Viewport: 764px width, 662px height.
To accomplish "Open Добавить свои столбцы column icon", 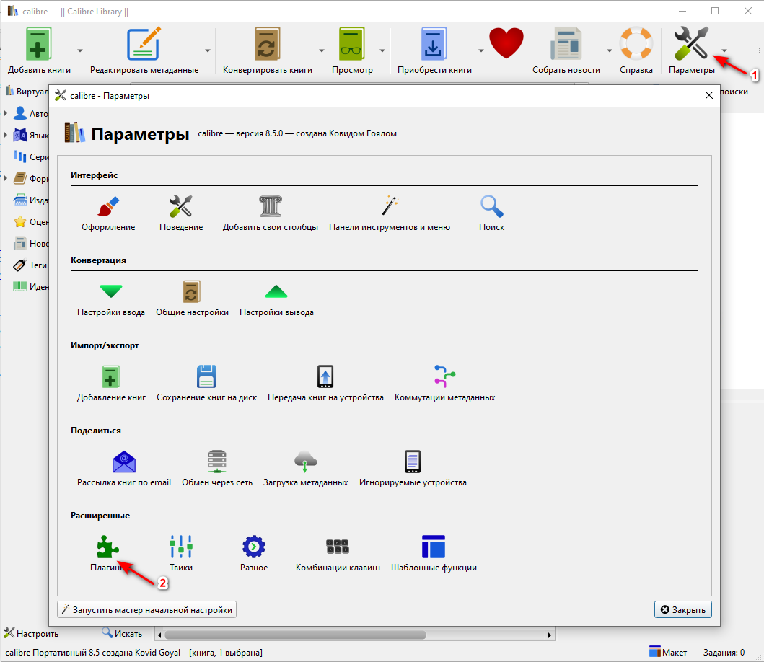I will (271, 208).
